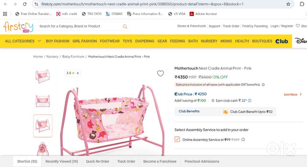Click the search magnifier icon
This screenshot has width=307, height=167.
(125, 26)
